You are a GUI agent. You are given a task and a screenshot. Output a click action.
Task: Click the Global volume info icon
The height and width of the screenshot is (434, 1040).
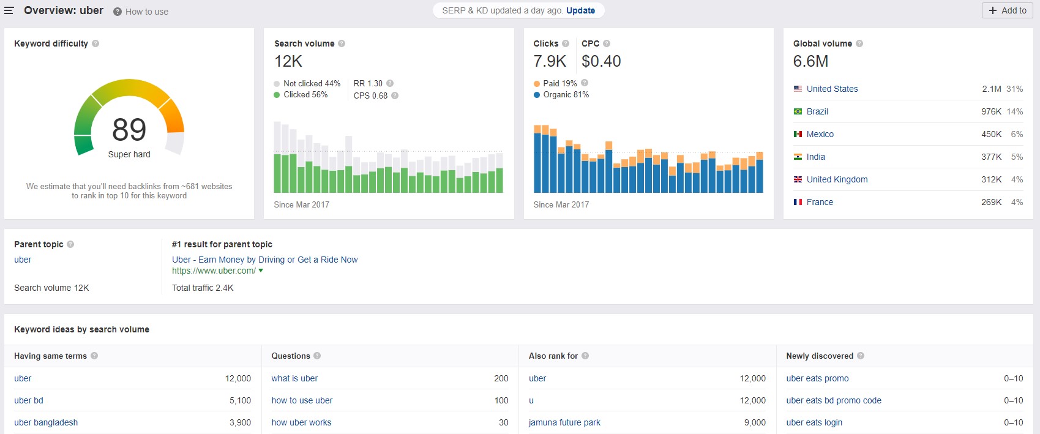pyautogui.click(x=859, y=43)
